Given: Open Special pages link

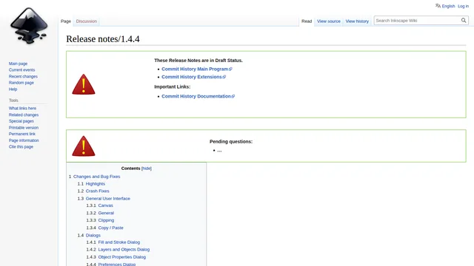Looking at the screenshot, I should click(21, 121).
